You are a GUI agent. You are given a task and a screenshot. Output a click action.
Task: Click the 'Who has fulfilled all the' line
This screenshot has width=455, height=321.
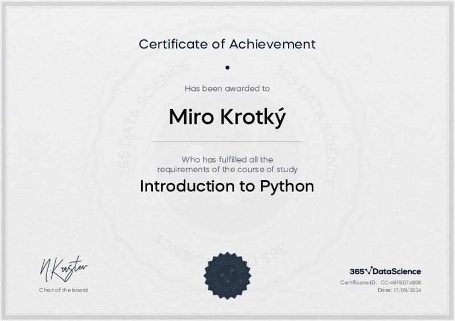[x=227, y=160]
